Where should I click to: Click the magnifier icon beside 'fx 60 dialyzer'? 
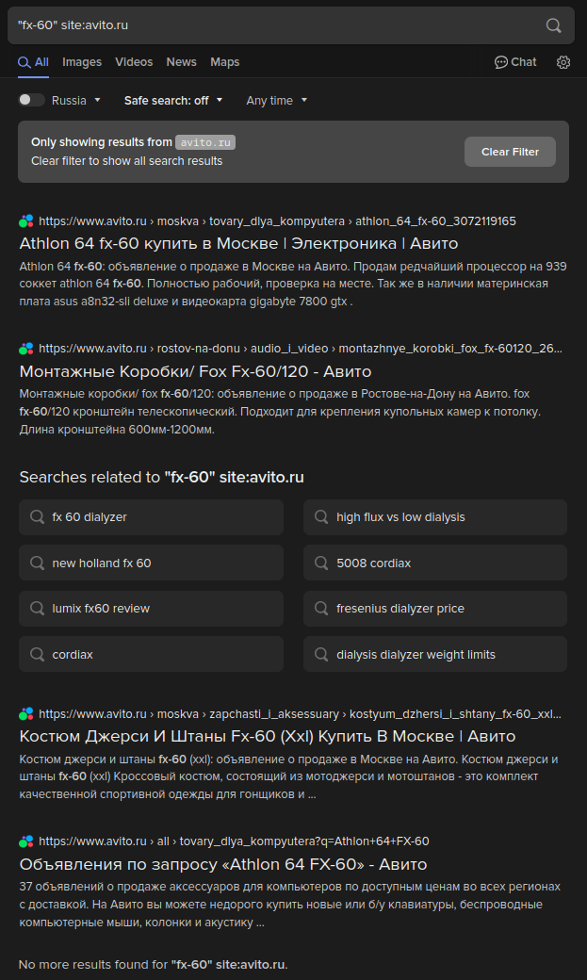click(x=37, y=517)
